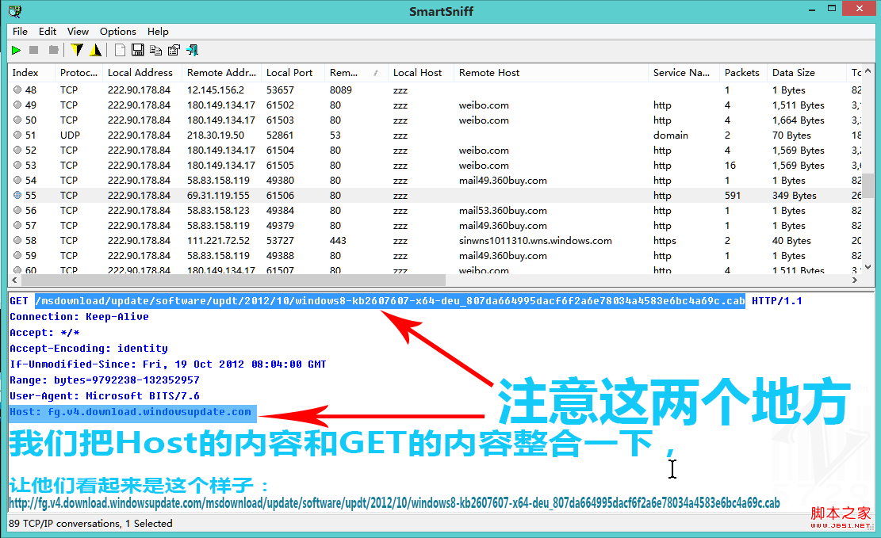Click the vertical scrollbar thumb of the list
Viewport: 881px width, 538px height.
(868, 185)
